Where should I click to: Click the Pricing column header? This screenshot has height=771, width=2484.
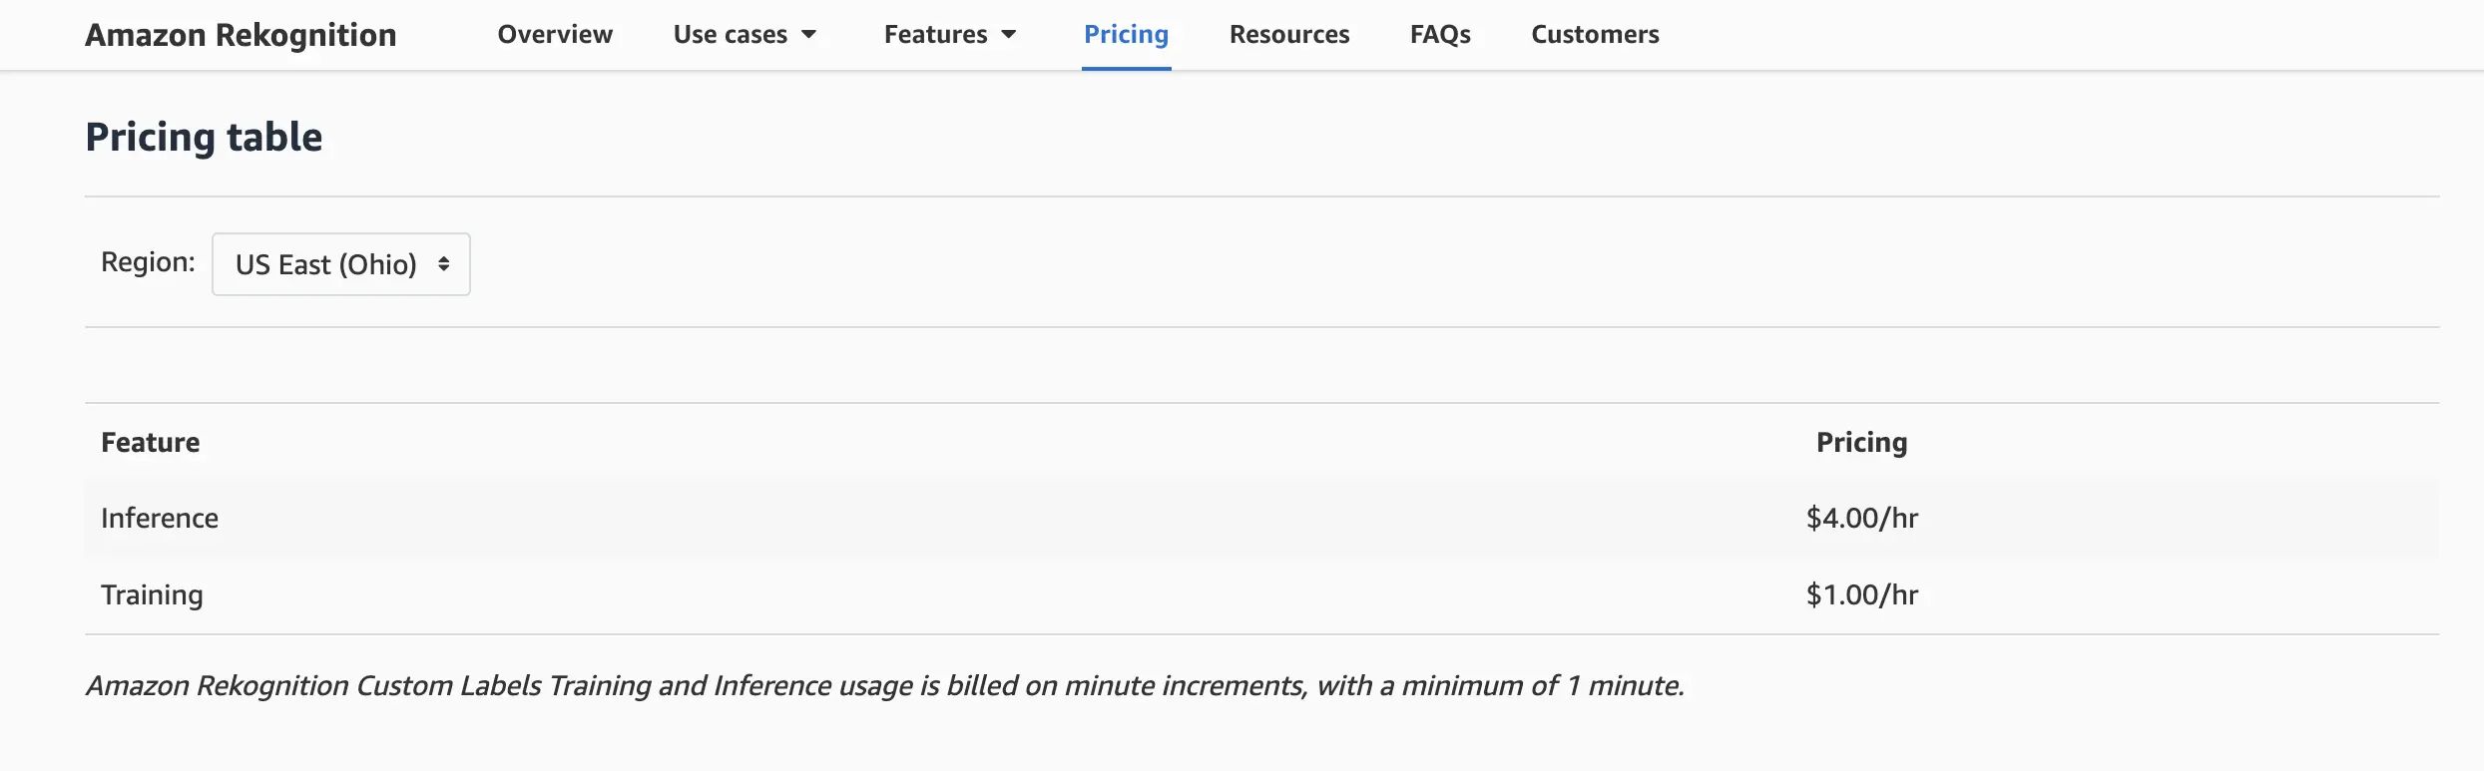pyautogui.click(x=1861, y=442)
